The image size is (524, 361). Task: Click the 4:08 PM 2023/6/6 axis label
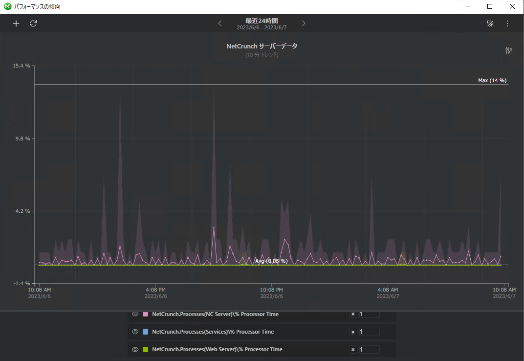coord(155,293)
